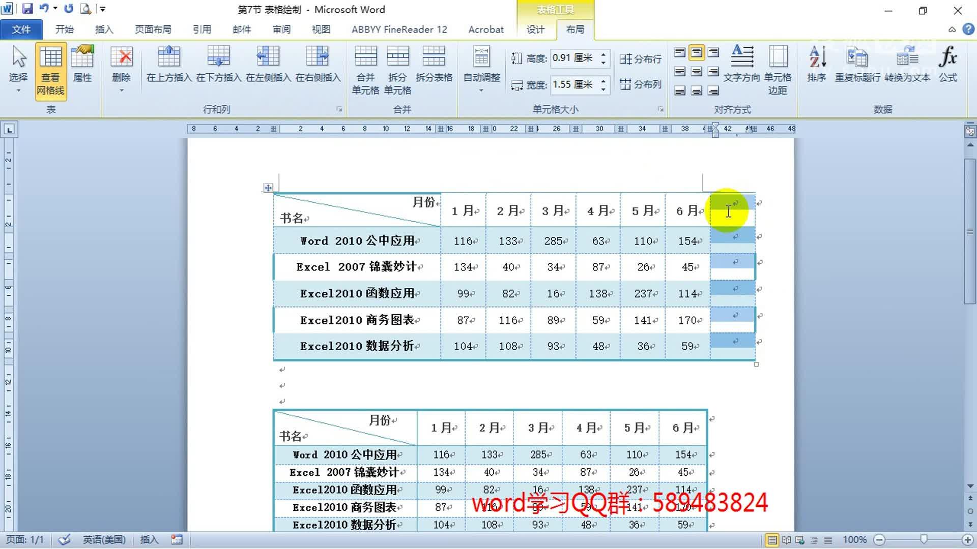
Task: Insert a formula with the 公式 icon
Action: 947,66
